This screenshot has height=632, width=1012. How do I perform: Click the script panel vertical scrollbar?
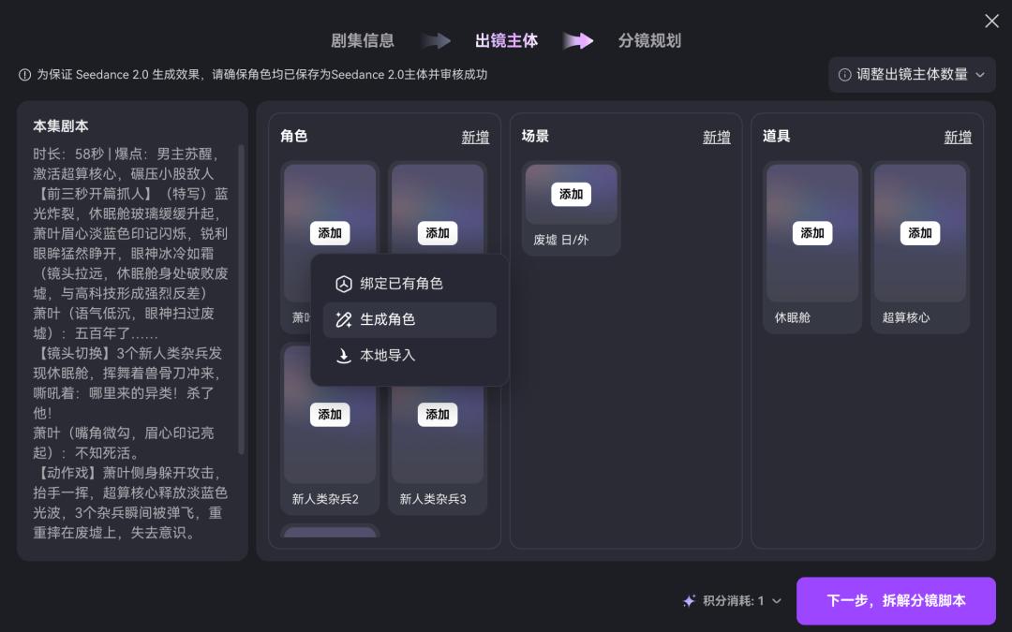(241, 300)
